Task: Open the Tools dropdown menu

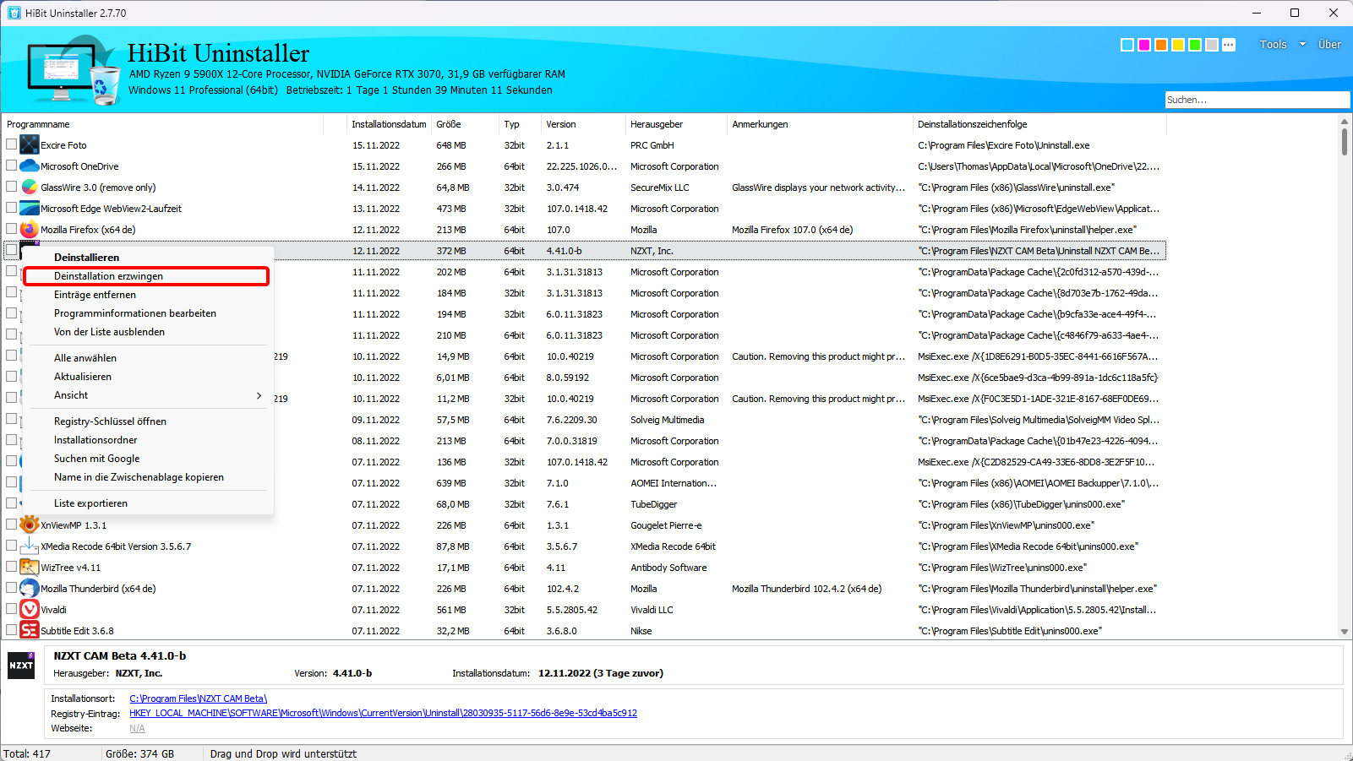Action: [x=1282, y=45]
